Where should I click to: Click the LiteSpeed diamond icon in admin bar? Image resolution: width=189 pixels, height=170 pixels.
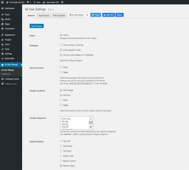(62, 2)
